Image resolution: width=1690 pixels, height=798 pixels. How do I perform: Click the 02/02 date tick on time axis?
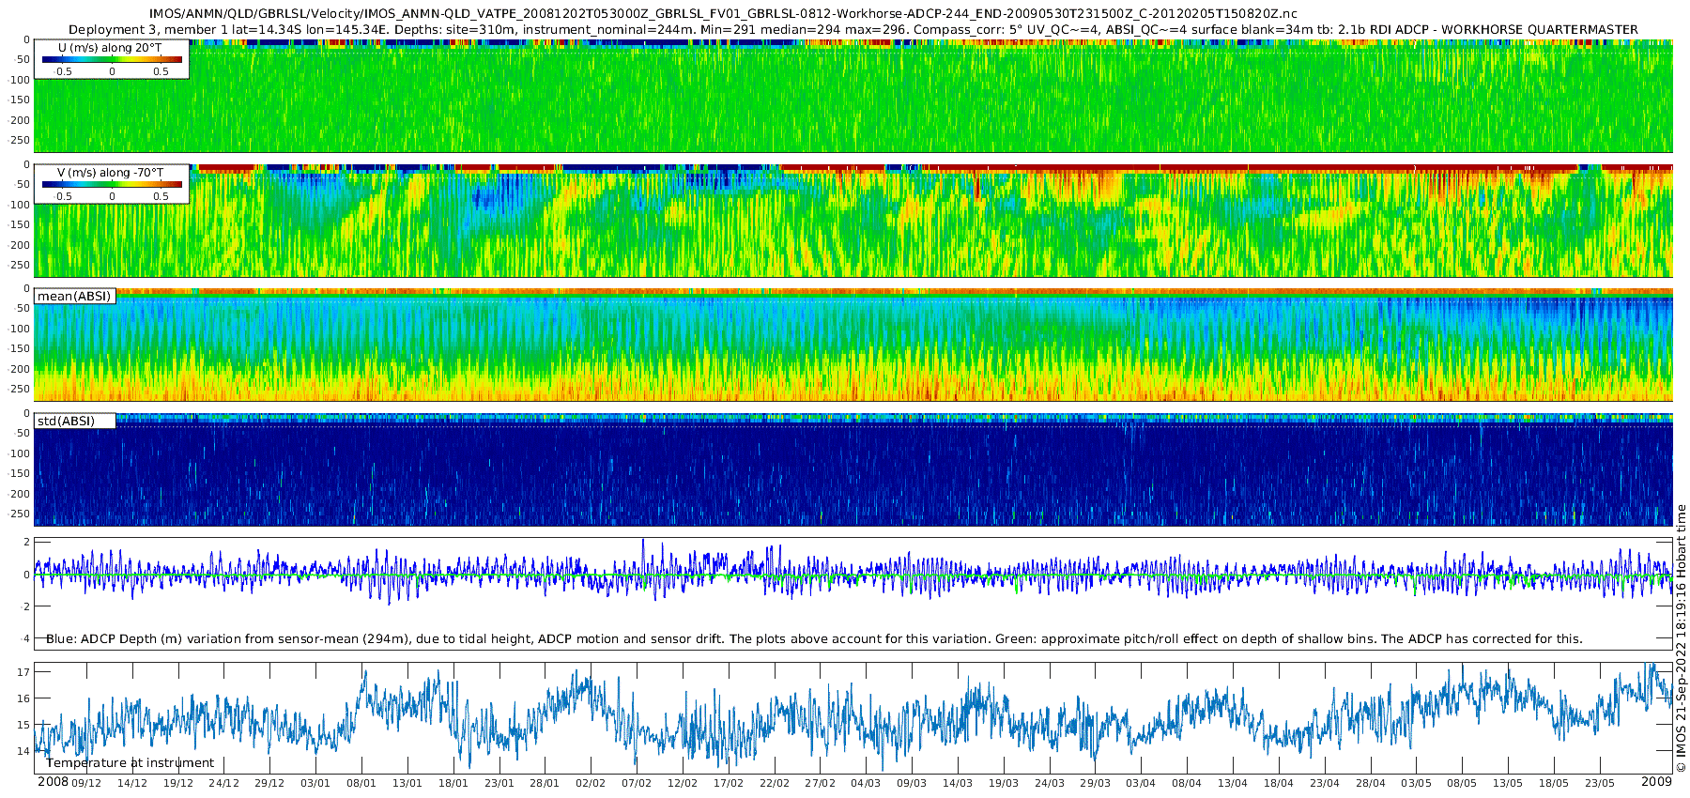tap(591, 783)
